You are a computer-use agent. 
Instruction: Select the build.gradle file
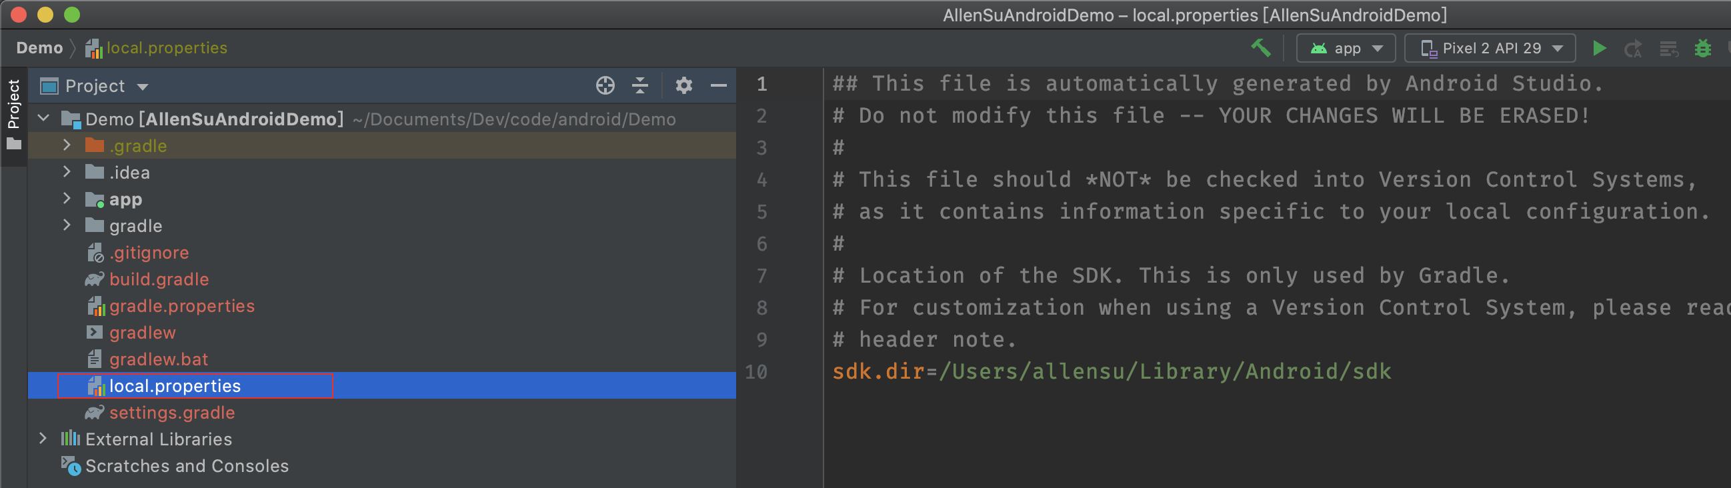[x=381, y=279]
